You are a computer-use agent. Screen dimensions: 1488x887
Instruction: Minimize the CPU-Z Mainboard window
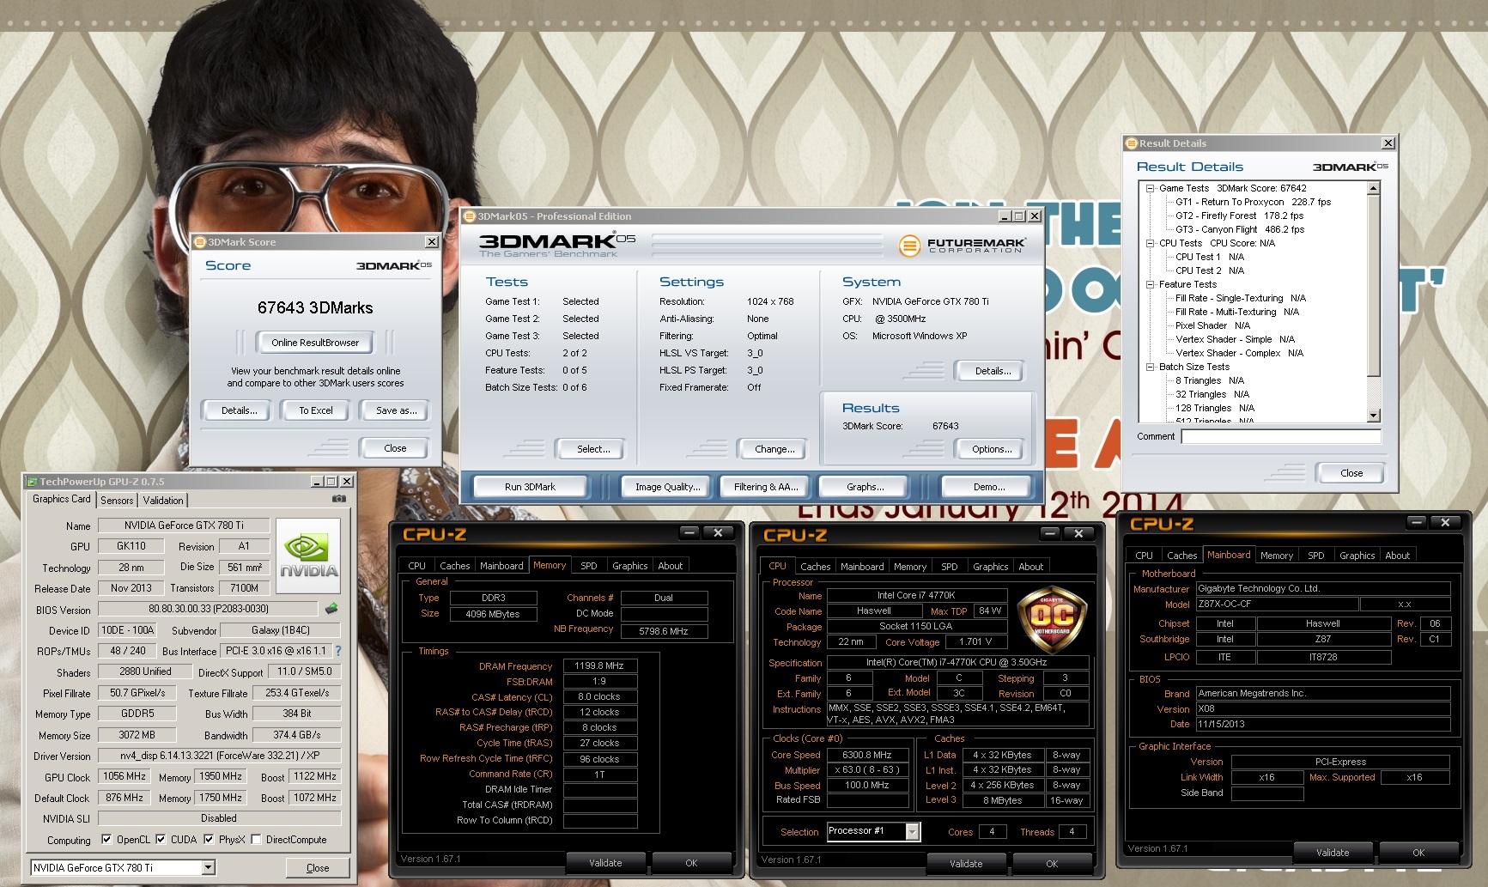coord(1417,522)
